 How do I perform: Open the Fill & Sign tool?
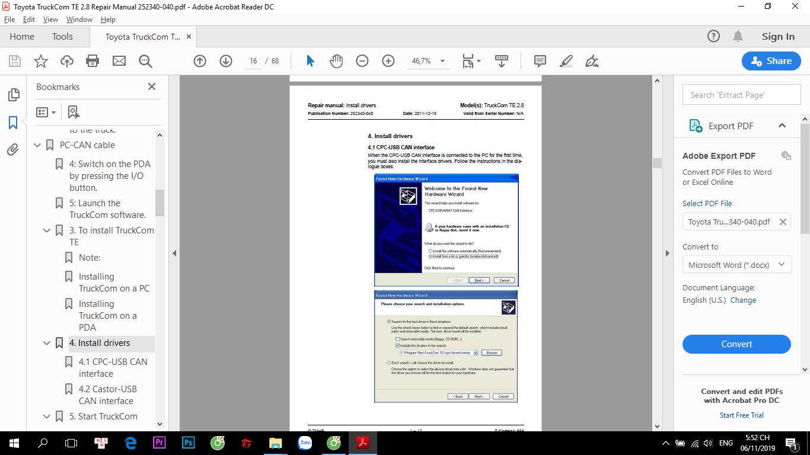(591, 61)
